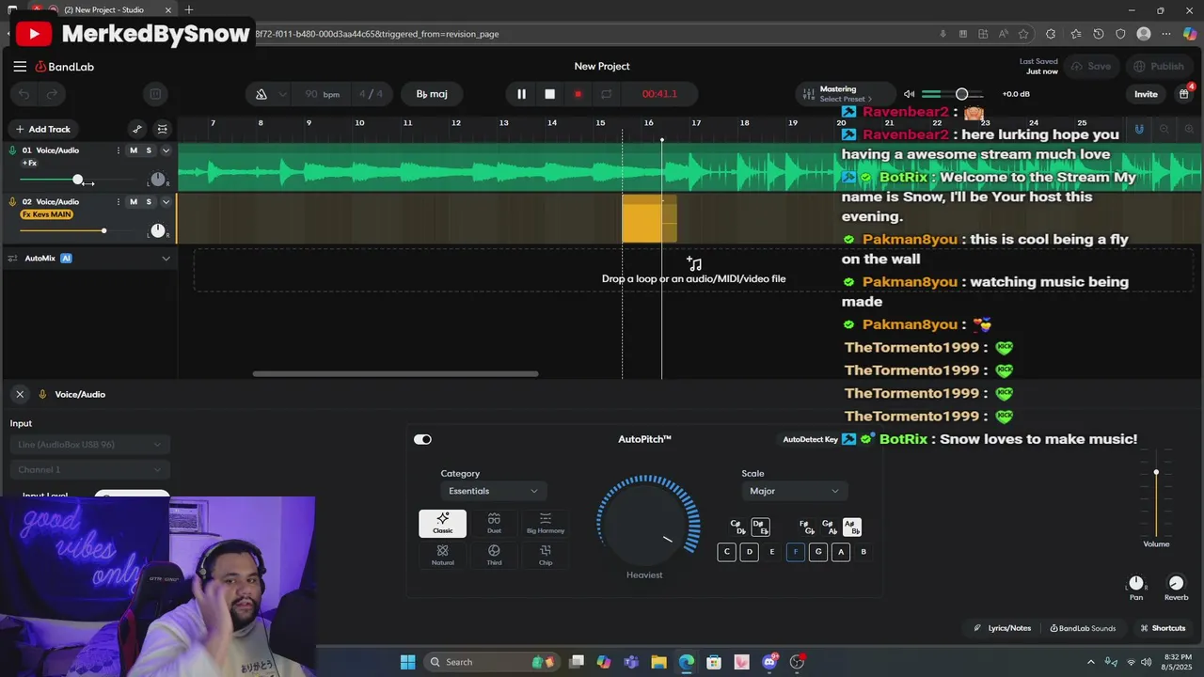The image size is (1204, 677).
Task: Mute track 02 Voice/Audio
Action: coord(134,201)
